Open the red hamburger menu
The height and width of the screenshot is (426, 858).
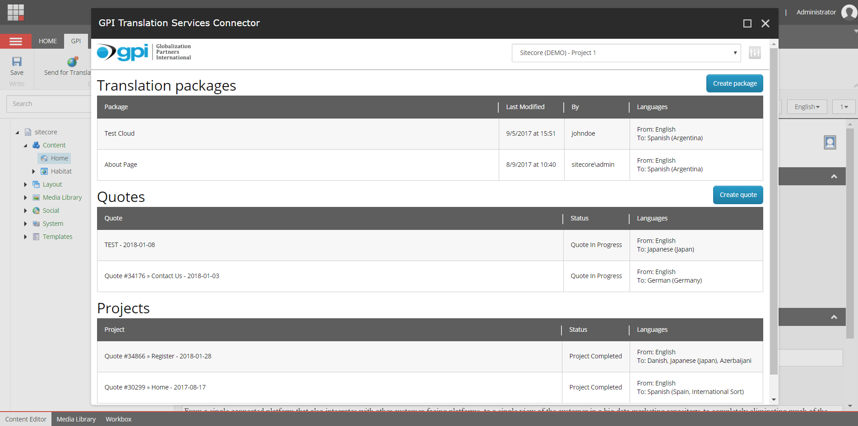(x=16, y=41)
